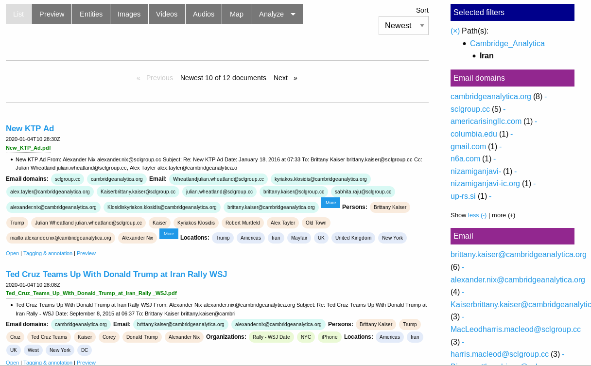This screenshot has height=366, width=591.
Task: Expand more email tags in New KTP Ad
Action: 330,203
